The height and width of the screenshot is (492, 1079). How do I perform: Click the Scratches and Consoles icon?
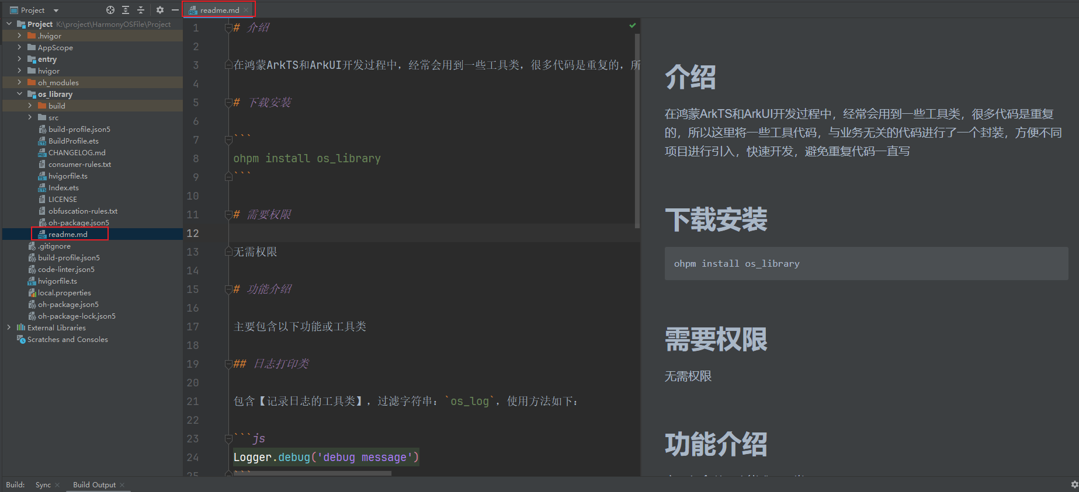coord(21,339)
